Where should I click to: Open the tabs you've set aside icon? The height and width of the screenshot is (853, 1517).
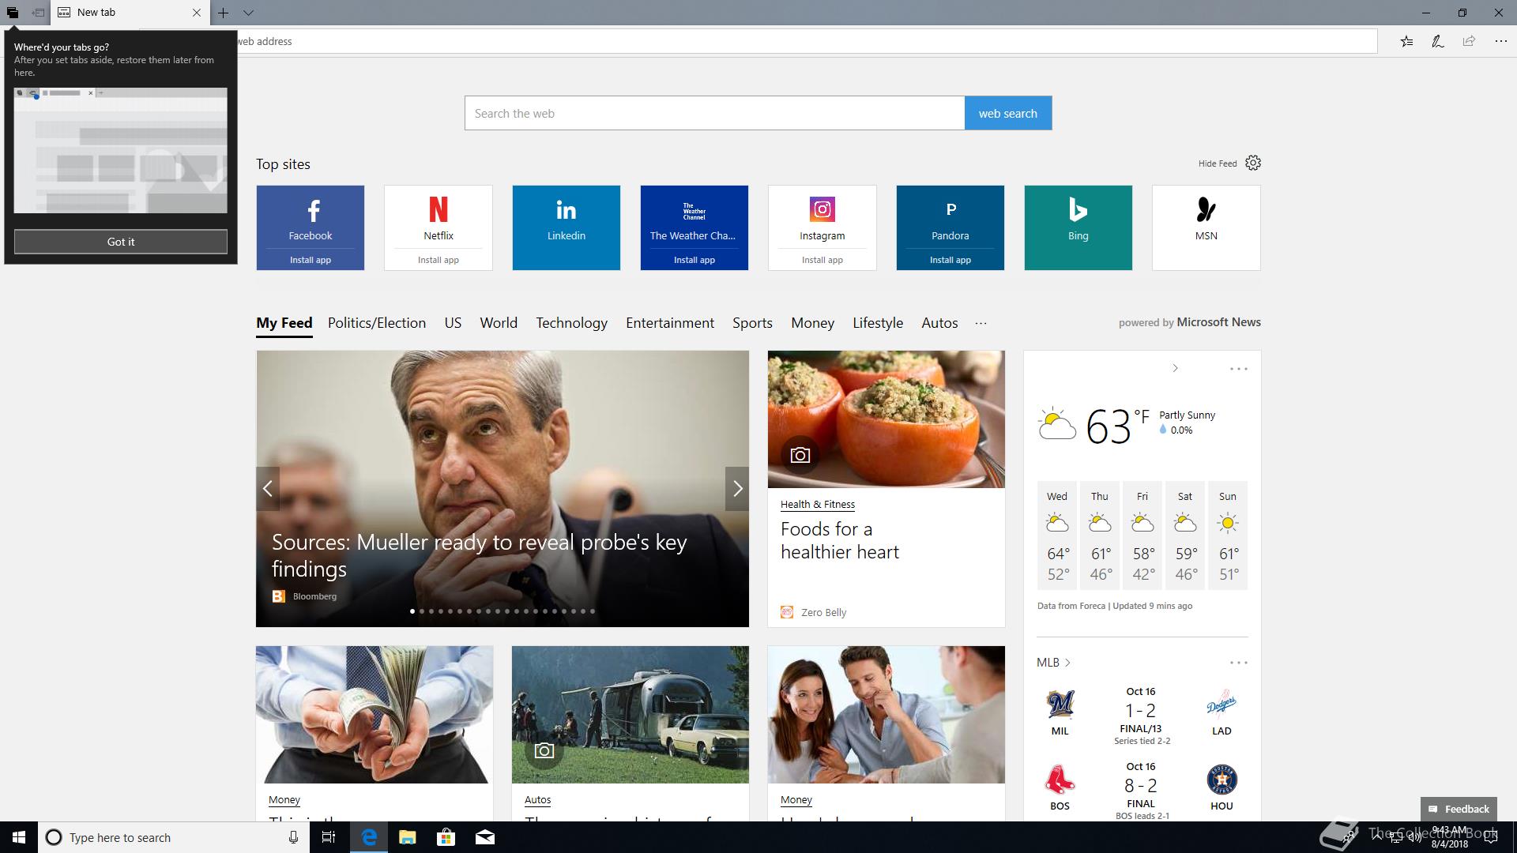click(x=12, y=13)
